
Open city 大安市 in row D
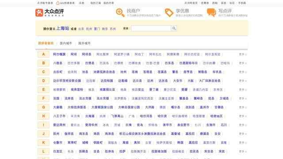[178, 81]
